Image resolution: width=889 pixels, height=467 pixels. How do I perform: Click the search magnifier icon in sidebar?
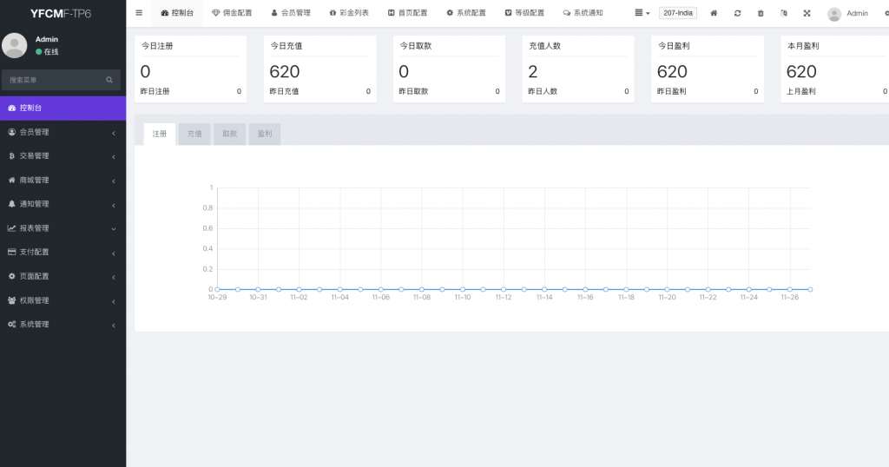tap(109, 80)
